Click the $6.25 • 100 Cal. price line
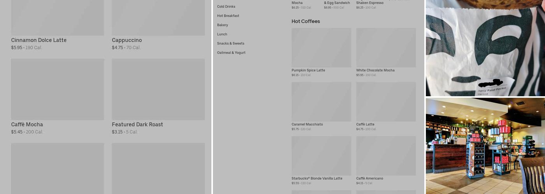 tap(366, 7)
